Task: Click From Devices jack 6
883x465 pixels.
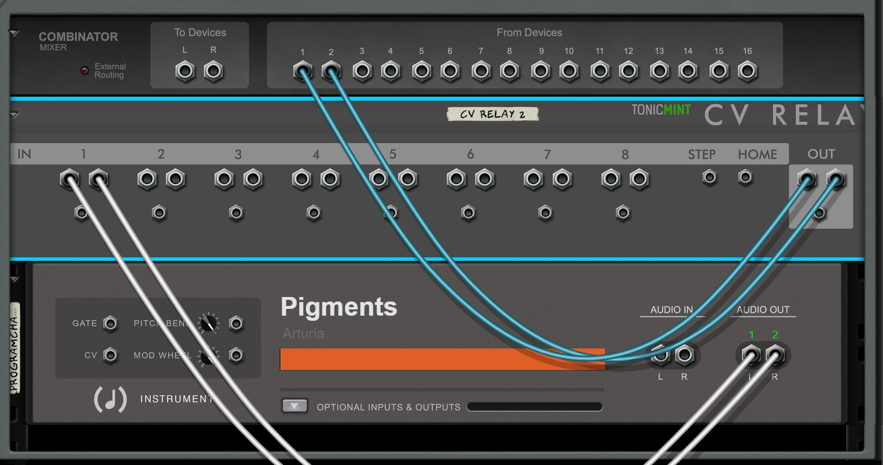Action: [x=450, y=71]
